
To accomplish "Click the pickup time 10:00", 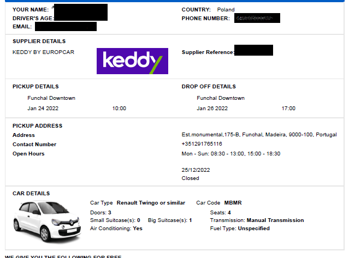I will [119, 109].
